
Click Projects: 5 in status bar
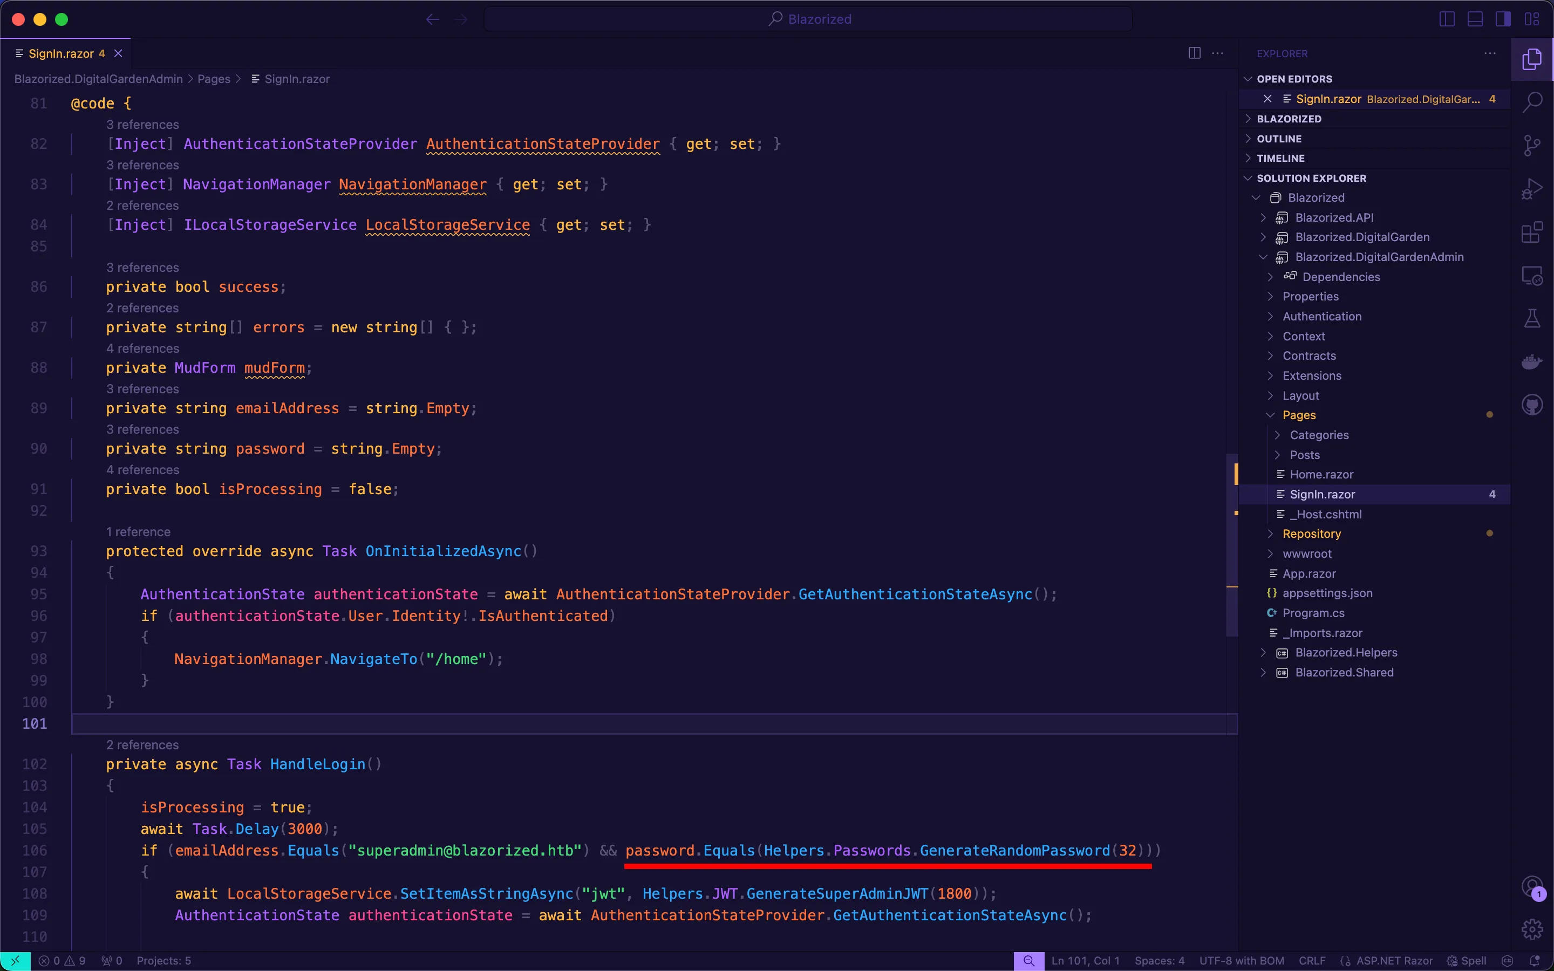(x=163, y=961)
